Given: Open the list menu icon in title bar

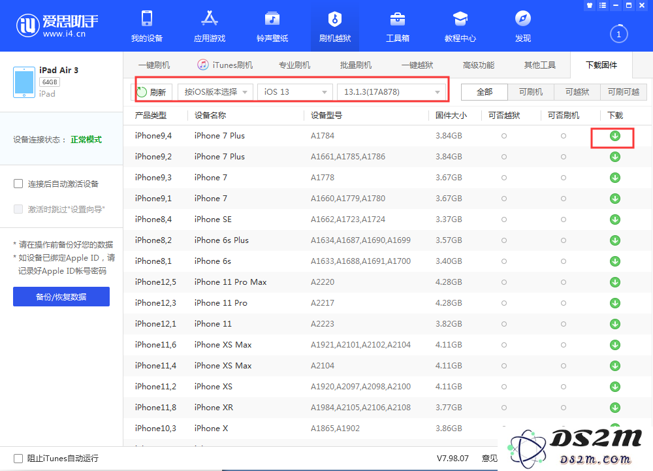Looking at the screenshot, I should click(x=602, y=5).
